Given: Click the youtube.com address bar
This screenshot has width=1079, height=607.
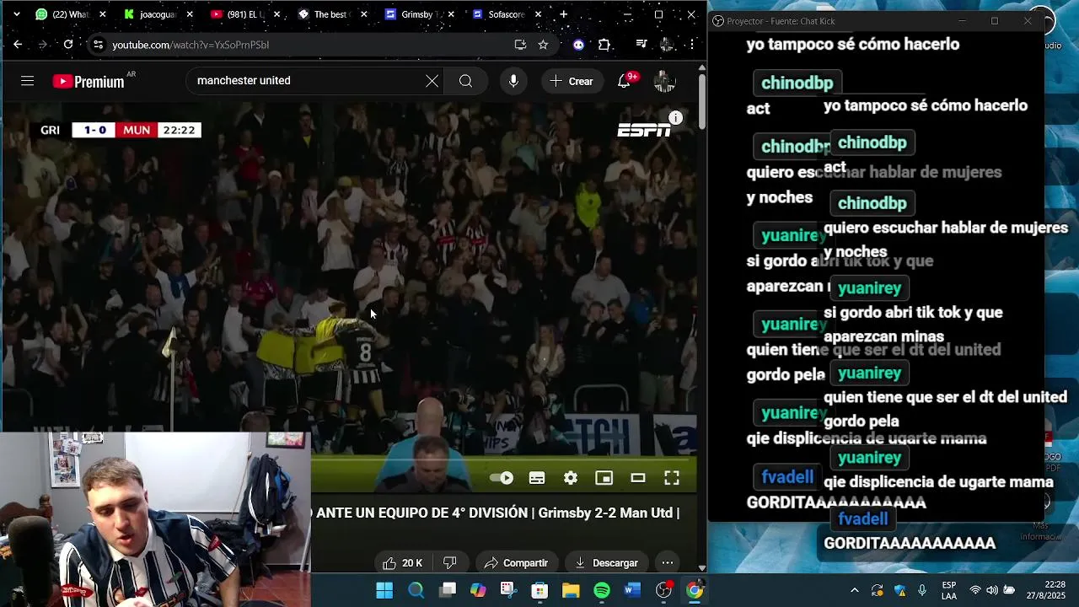Looking at the screenshot, I should [303, 45].
